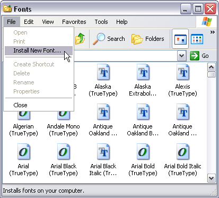Click the scrollbar up arrow

[x=212, y=67]
